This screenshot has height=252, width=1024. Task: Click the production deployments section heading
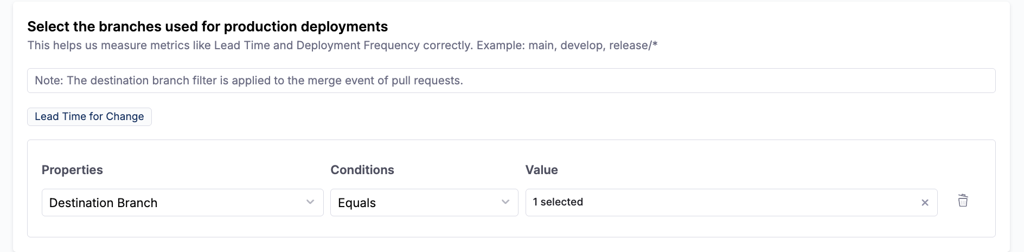(x=208, y=26)
